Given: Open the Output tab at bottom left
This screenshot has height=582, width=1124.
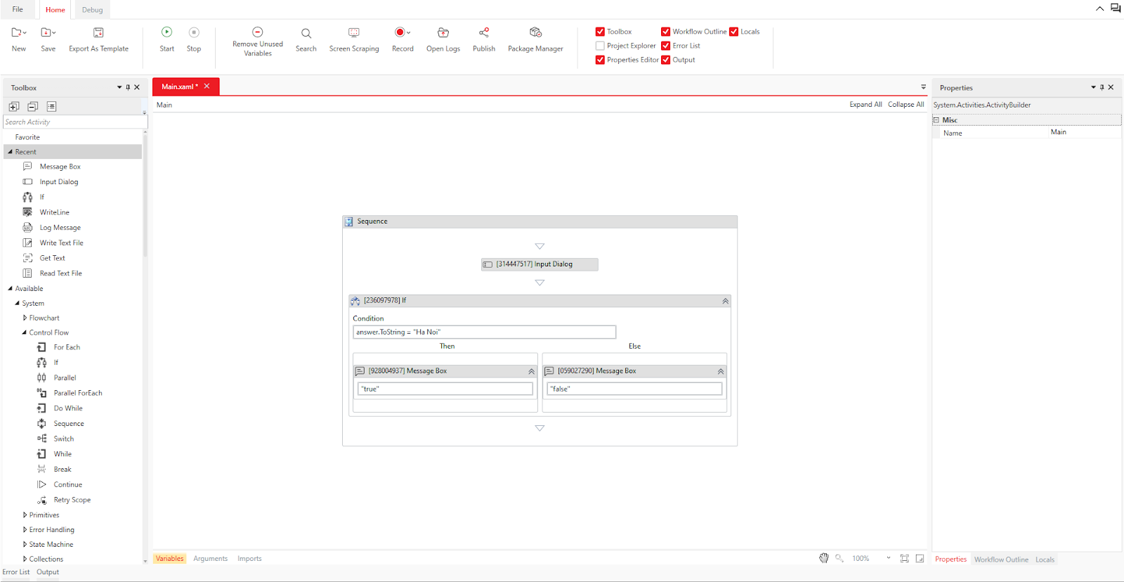Looking at the screenshot, I should point(48,572).
